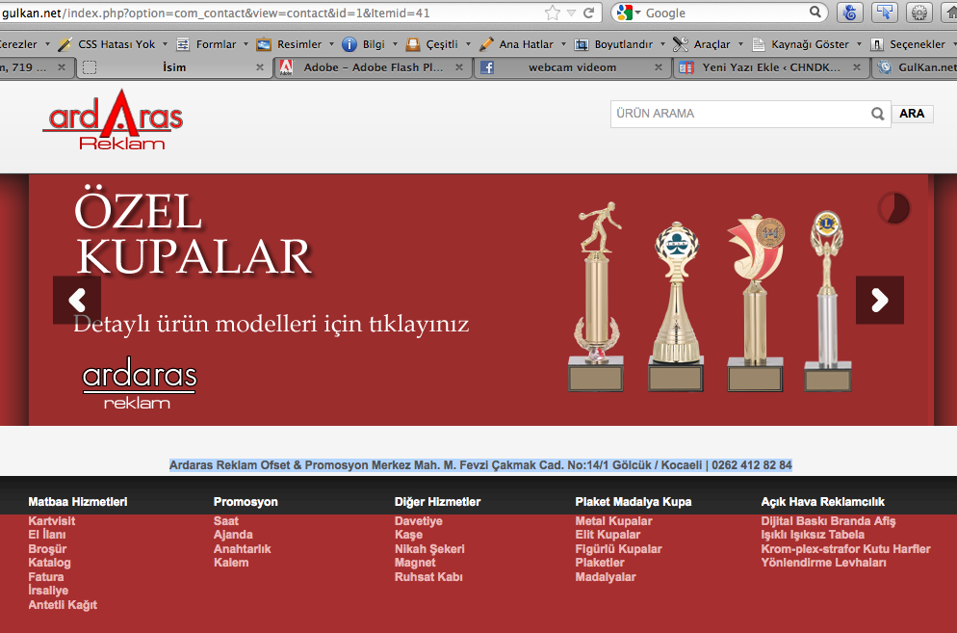Click the bowling figure trophy image
This screenshot has height=633, width=957.
(597, 296)
